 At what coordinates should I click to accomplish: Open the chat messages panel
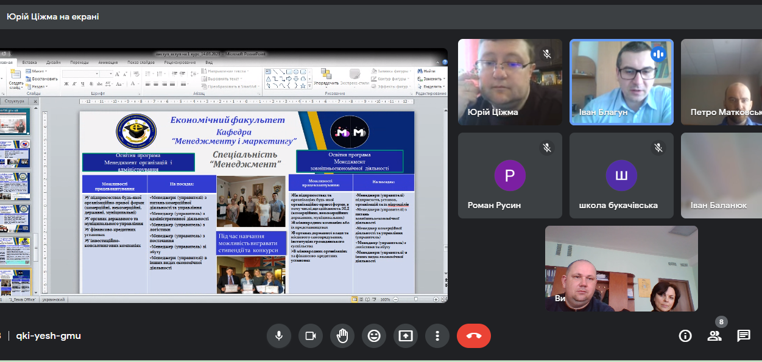coord(743,336)
